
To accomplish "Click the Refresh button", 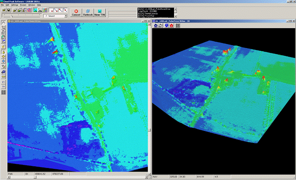I will 88,12.
